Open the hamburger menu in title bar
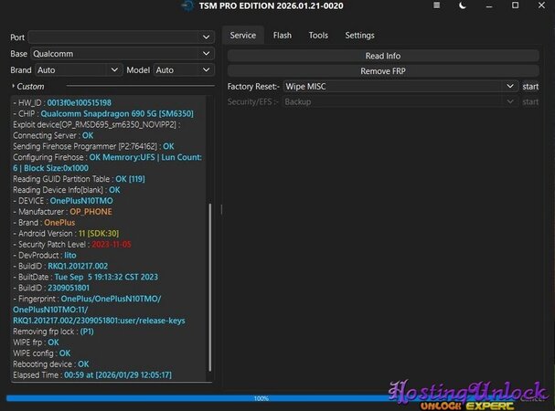555x411 pixels. click(x=434, y=7)
